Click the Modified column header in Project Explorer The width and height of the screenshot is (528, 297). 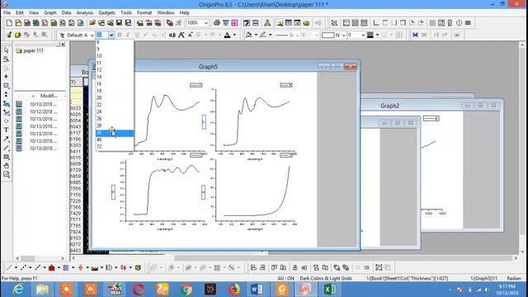pyautogui.click(x=49, y=96)
